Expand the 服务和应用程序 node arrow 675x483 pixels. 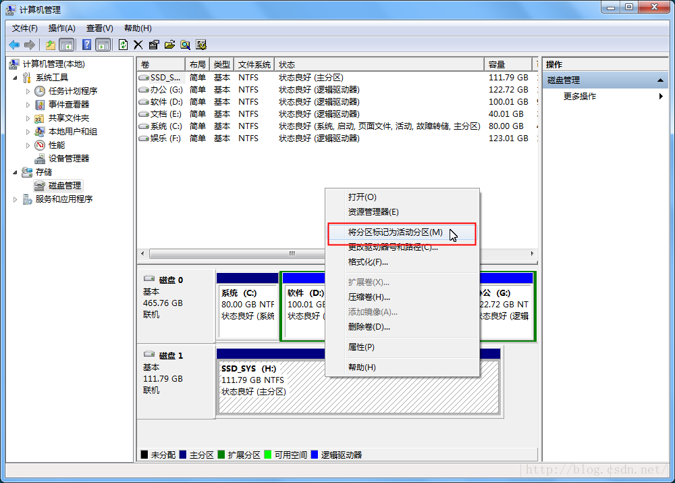point(15,199)
